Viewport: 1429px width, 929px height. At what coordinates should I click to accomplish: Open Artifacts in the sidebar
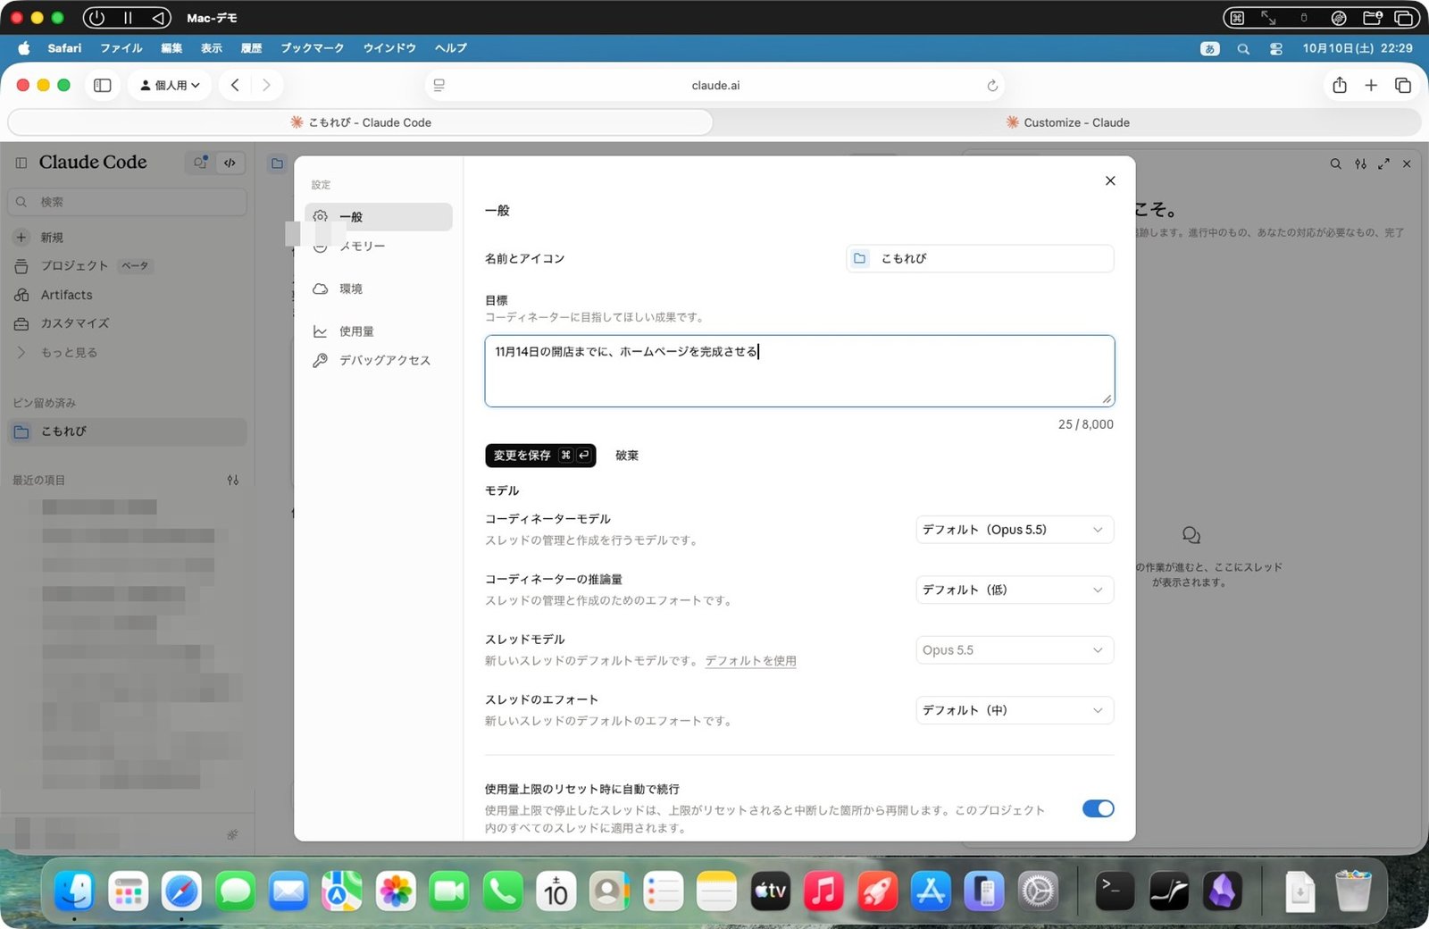pos(127,295)
